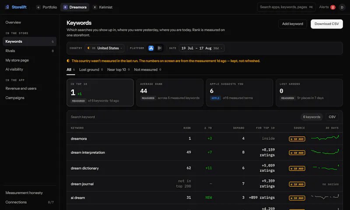
Task: Select the In Top 10 summary card
Action: pyautogui.click(x=100, y=93)
